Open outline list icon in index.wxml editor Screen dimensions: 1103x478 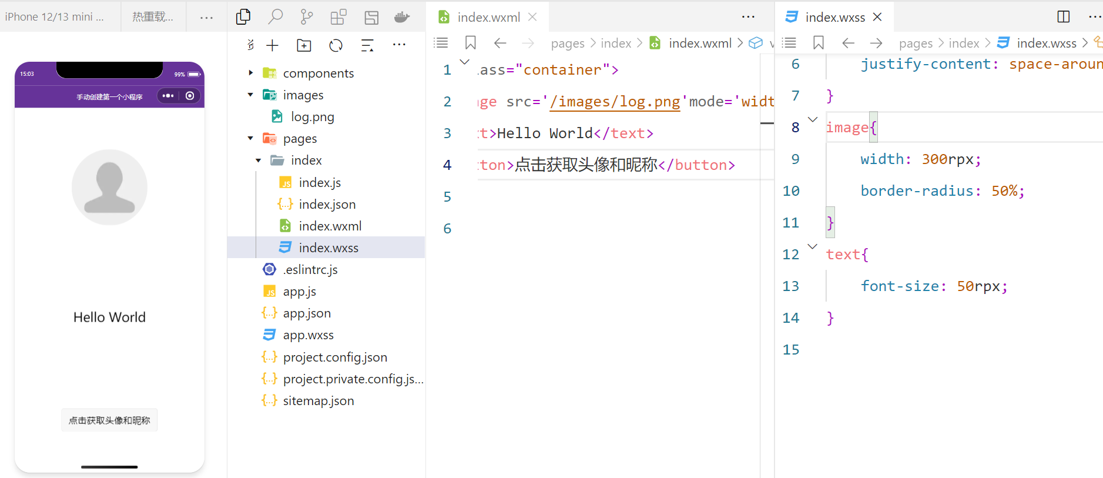pos(441,42)
